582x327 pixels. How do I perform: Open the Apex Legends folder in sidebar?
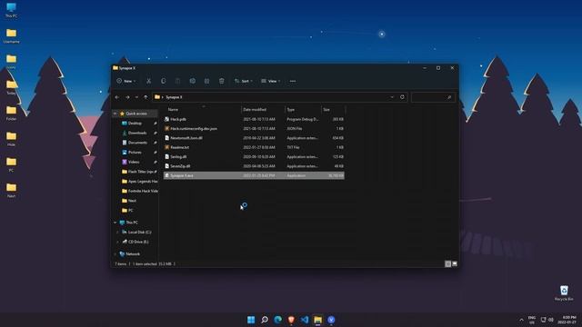tap(139, 182)
